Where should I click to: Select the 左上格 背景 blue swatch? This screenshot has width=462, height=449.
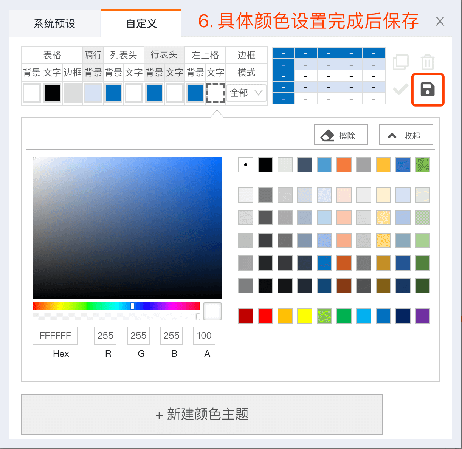[x=195, y=93]
